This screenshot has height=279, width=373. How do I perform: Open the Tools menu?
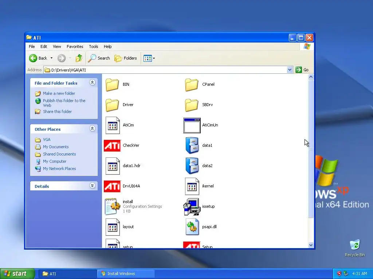coord(94,46)
